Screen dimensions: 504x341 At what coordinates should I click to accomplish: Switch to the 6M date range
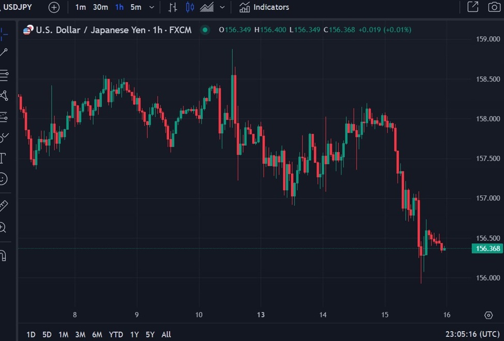[97, 334]
